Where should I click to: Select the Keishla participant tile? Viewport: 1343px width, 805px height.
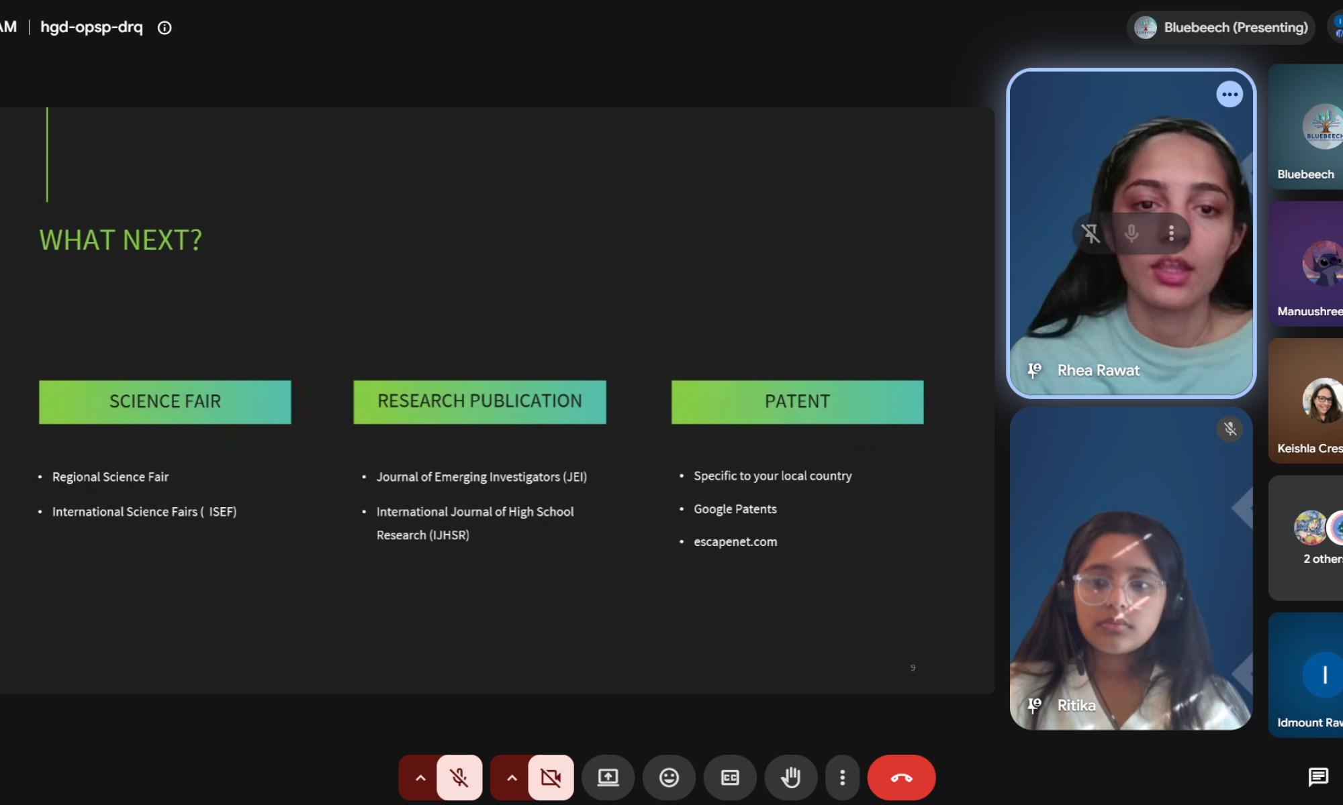pos(1305,400)
